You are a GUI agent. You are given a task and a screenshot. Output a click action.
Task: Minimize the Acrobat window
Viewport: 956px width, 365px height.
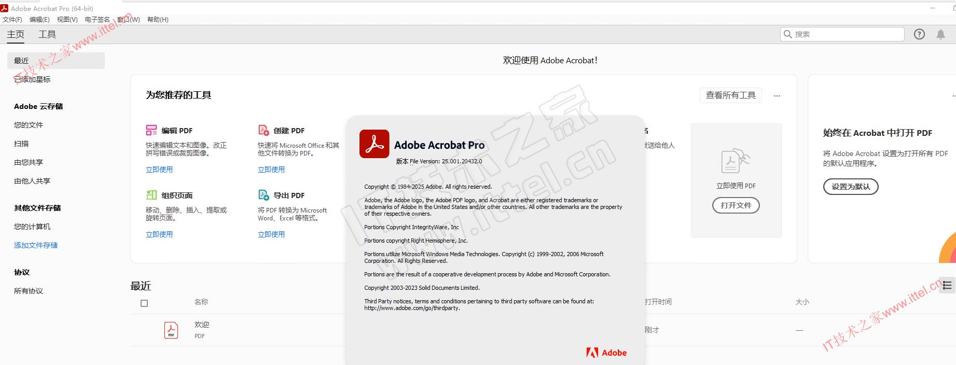pos(933,8)
